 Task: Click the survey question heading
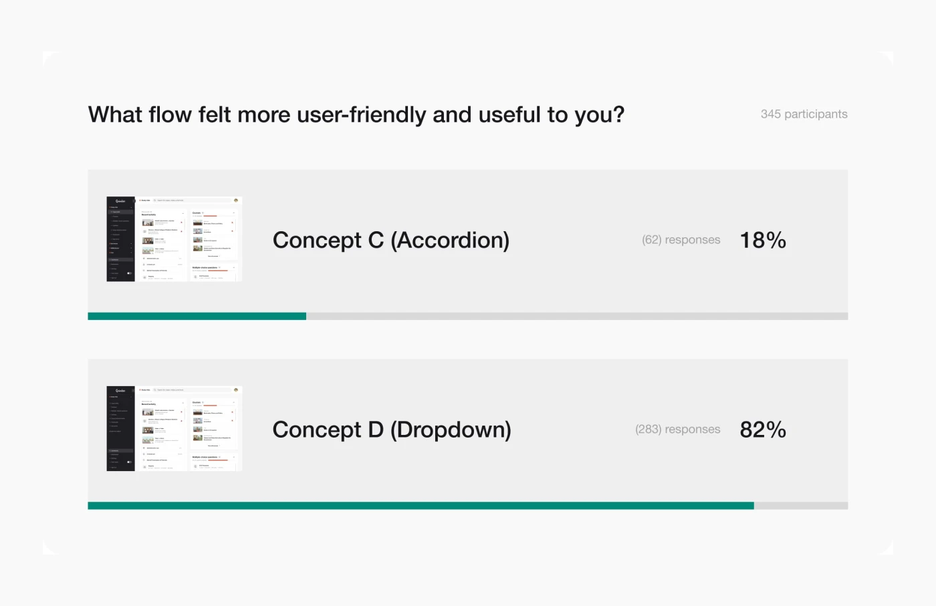[x=356, y=115]
